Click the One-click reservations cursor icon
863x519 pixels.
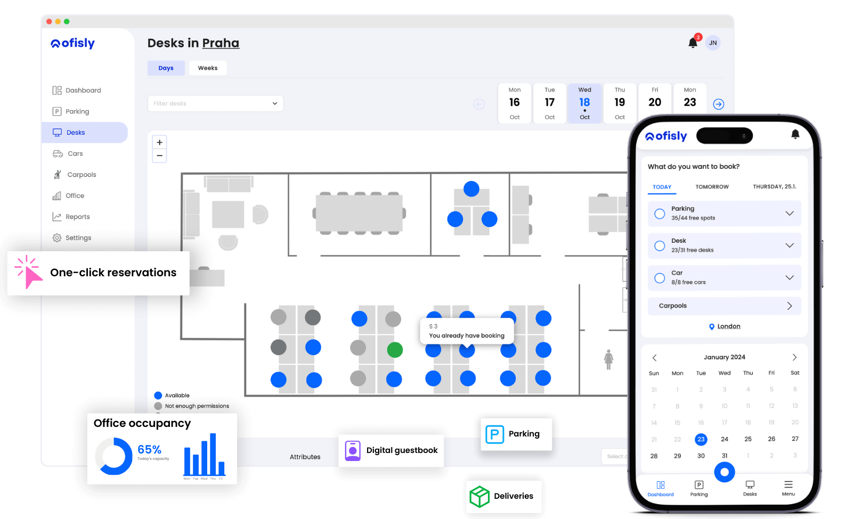coord(29,272)
